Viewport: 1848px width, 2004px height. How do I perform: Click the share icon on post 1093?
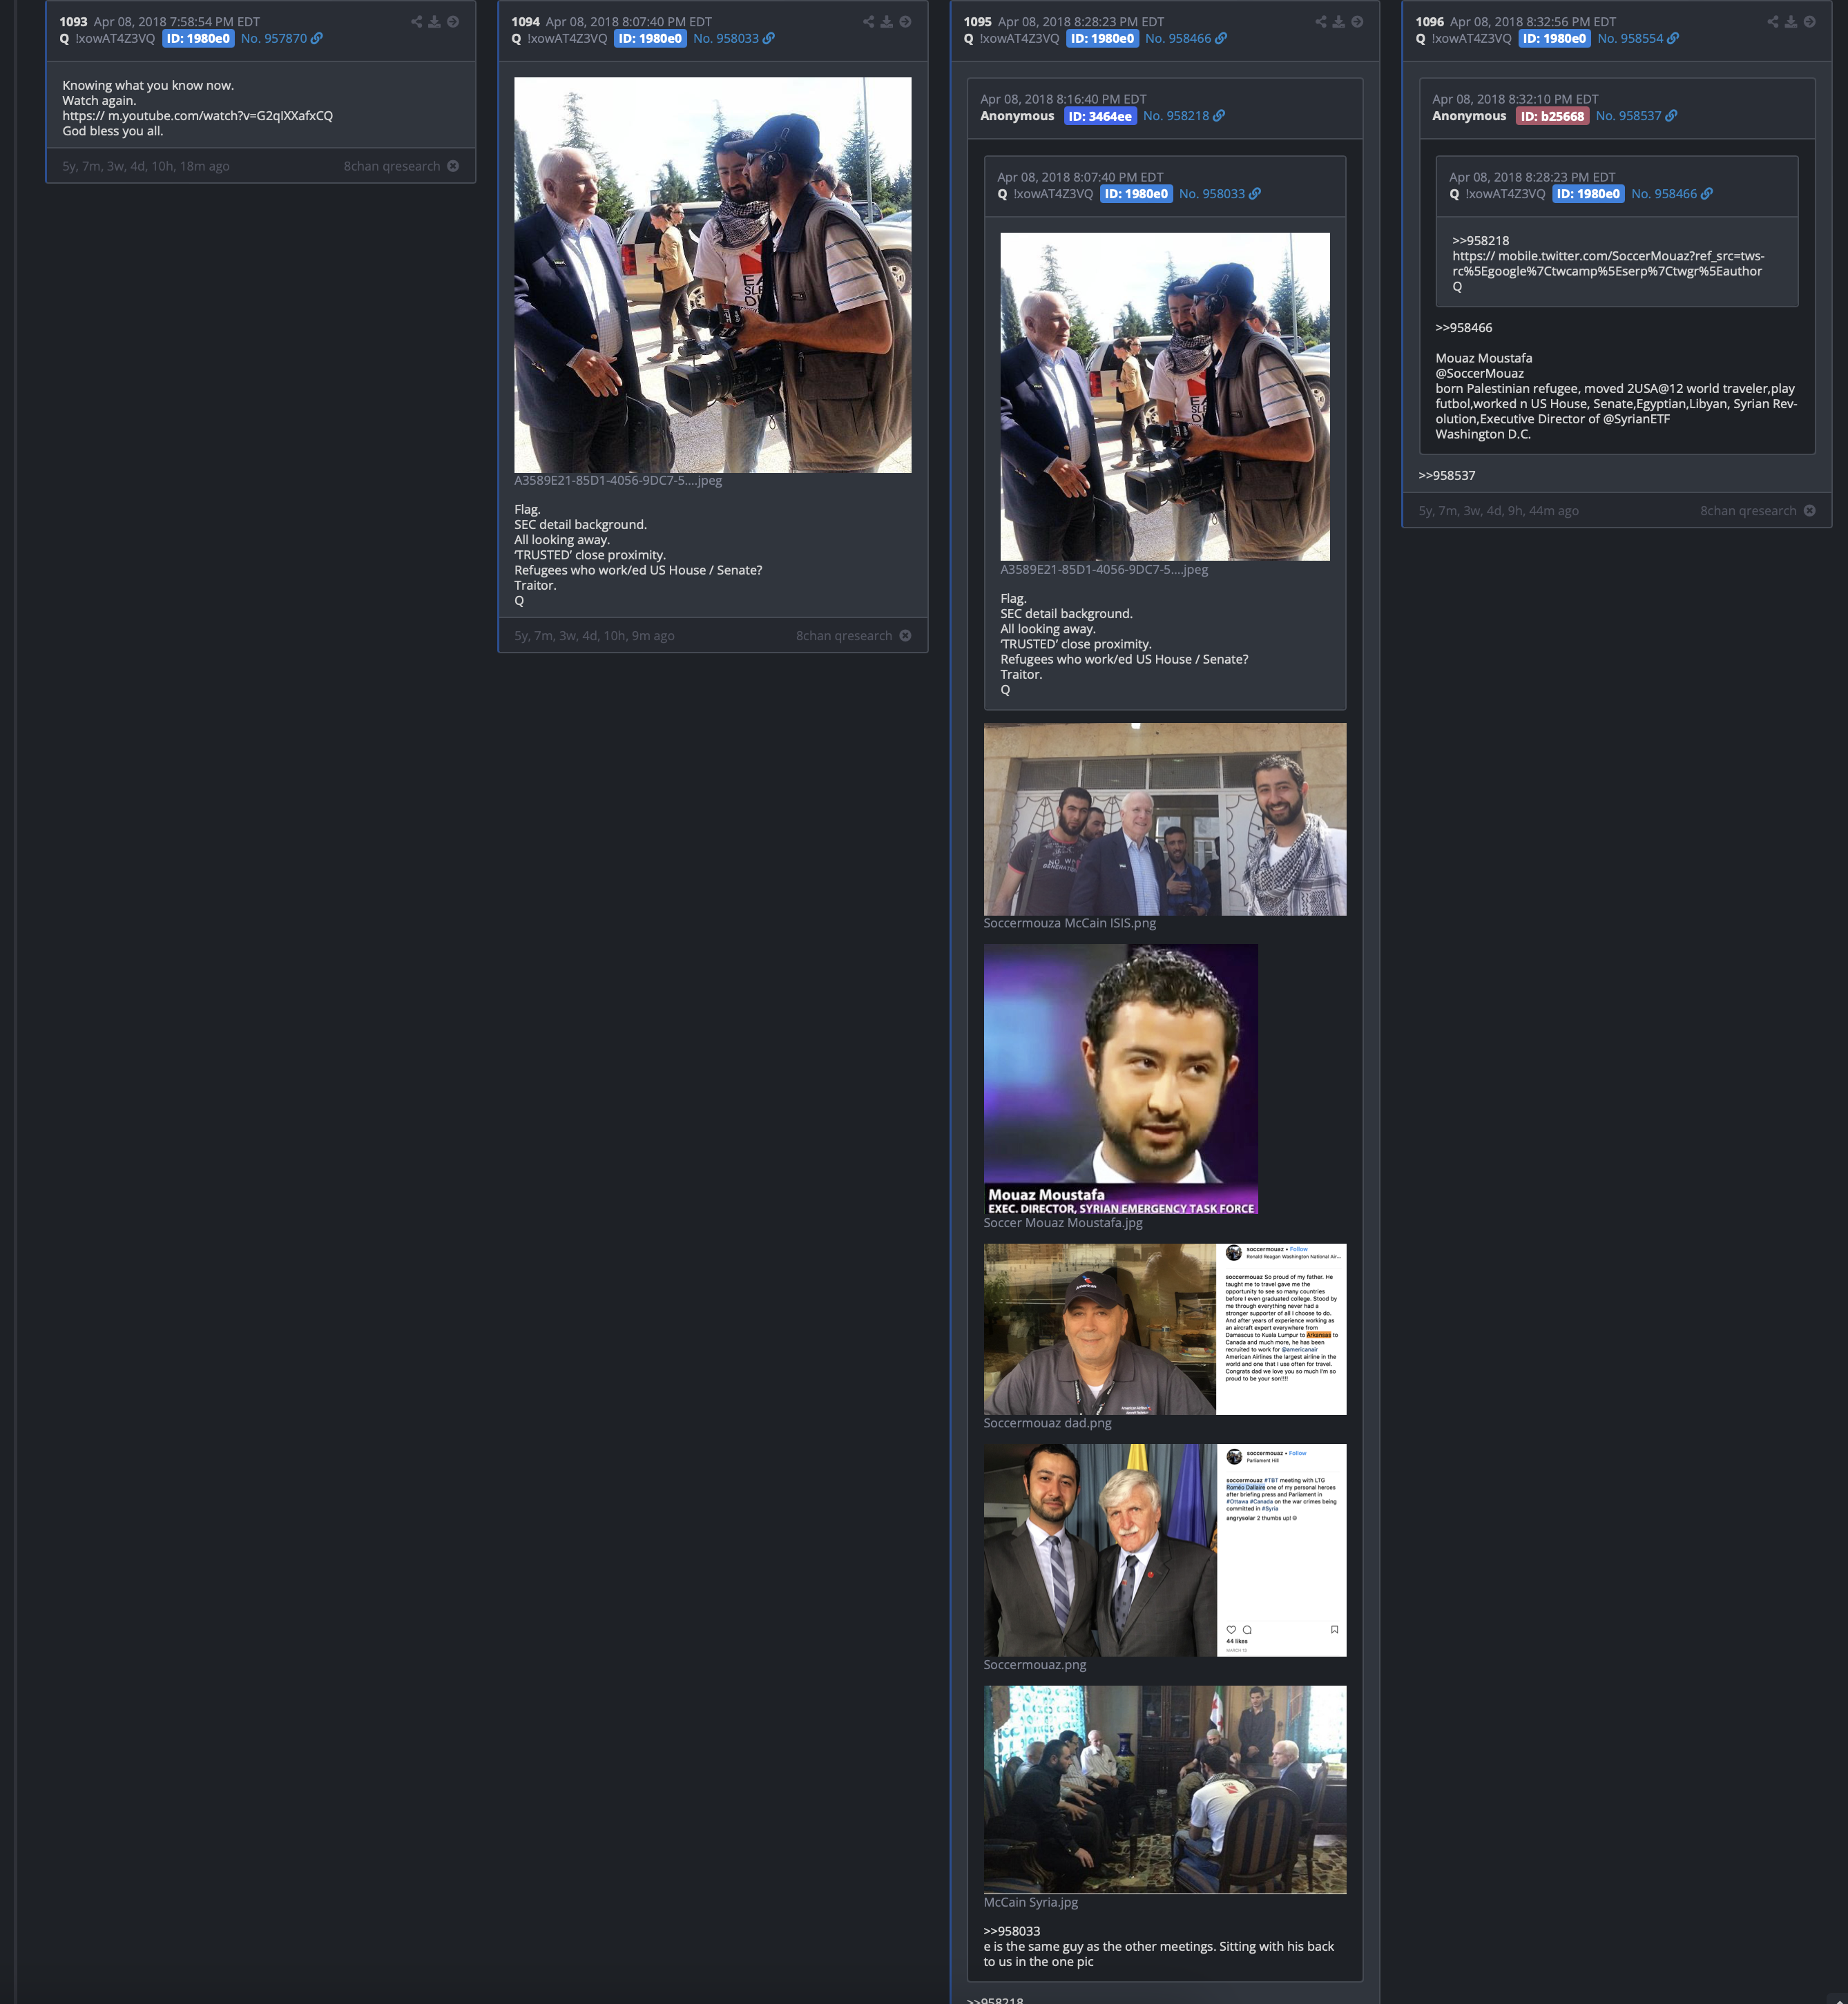(416, 22)
